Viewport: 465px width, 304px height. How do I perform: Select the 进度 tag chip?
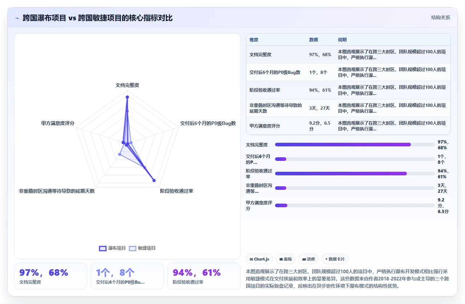(x=308, y=259)
